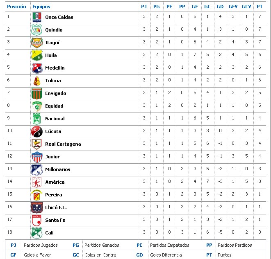Select the Chicó F.C. team name
The image size is (271, 259).
click(56, 207)
